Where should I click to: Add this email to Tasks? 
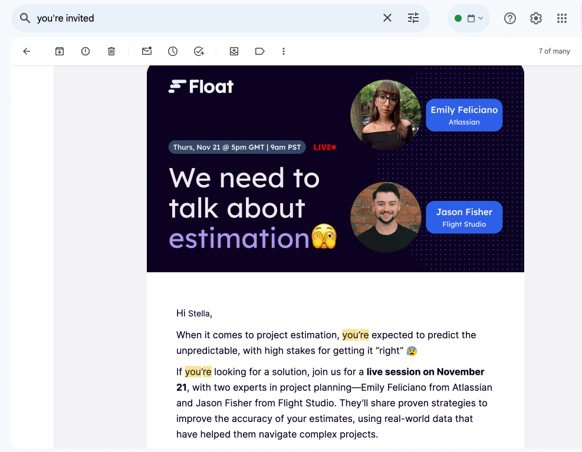tap(199, 51)
